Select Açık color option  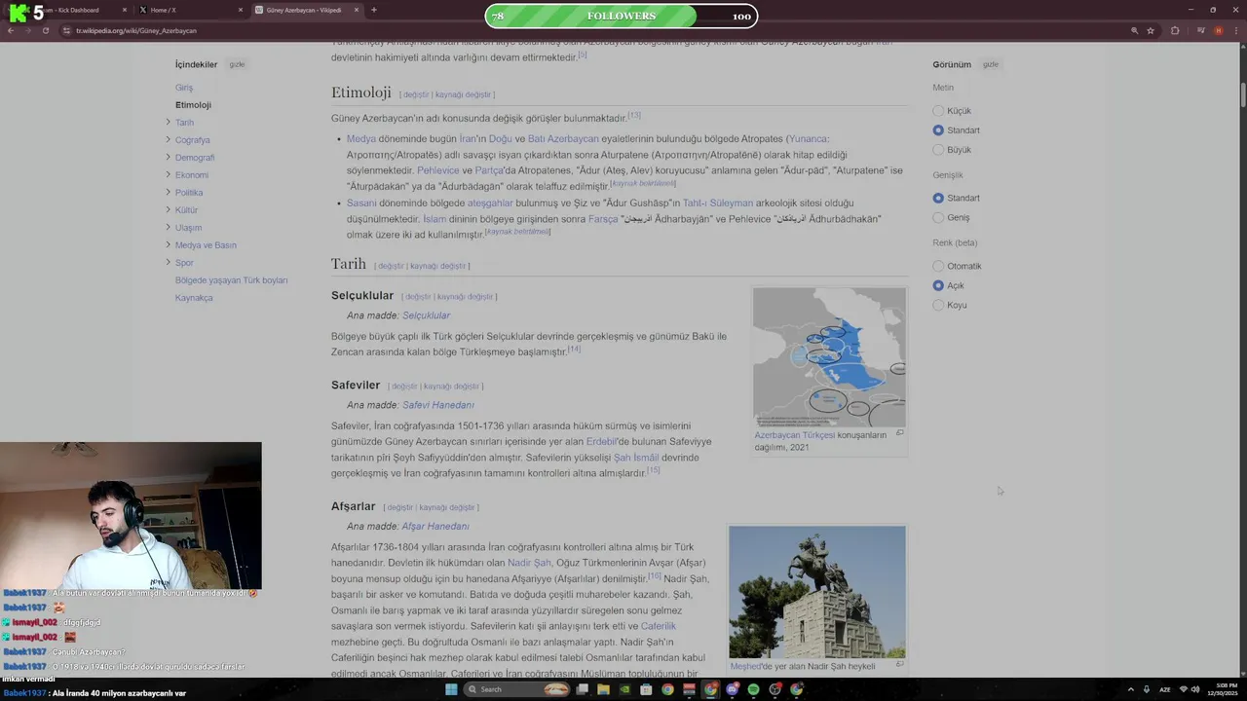coord(938,286)
